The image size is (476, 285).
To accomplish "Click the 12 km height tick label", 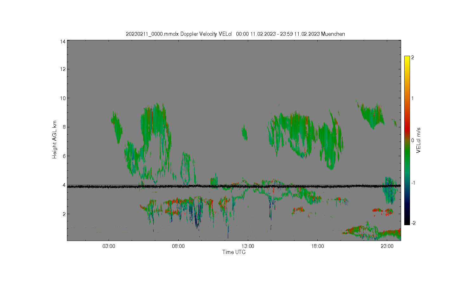I will (x=63, y=69).
